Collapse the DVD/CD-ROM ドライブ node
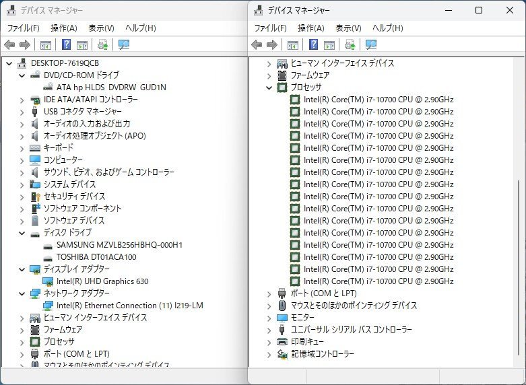The image size is (526, 385). click(22, 75)
